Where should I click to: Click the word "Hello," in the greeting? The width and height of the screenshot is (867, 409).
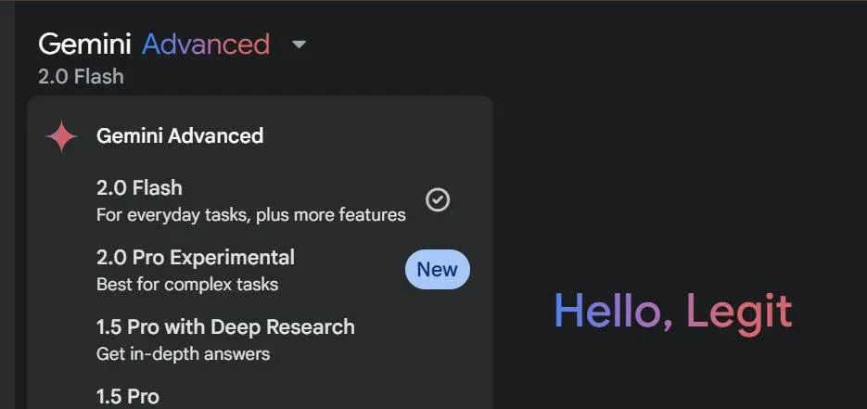pyautogui.click(x=613, y=312)
